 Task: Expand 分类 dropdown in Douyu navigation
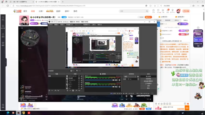(x=41, y=11)
